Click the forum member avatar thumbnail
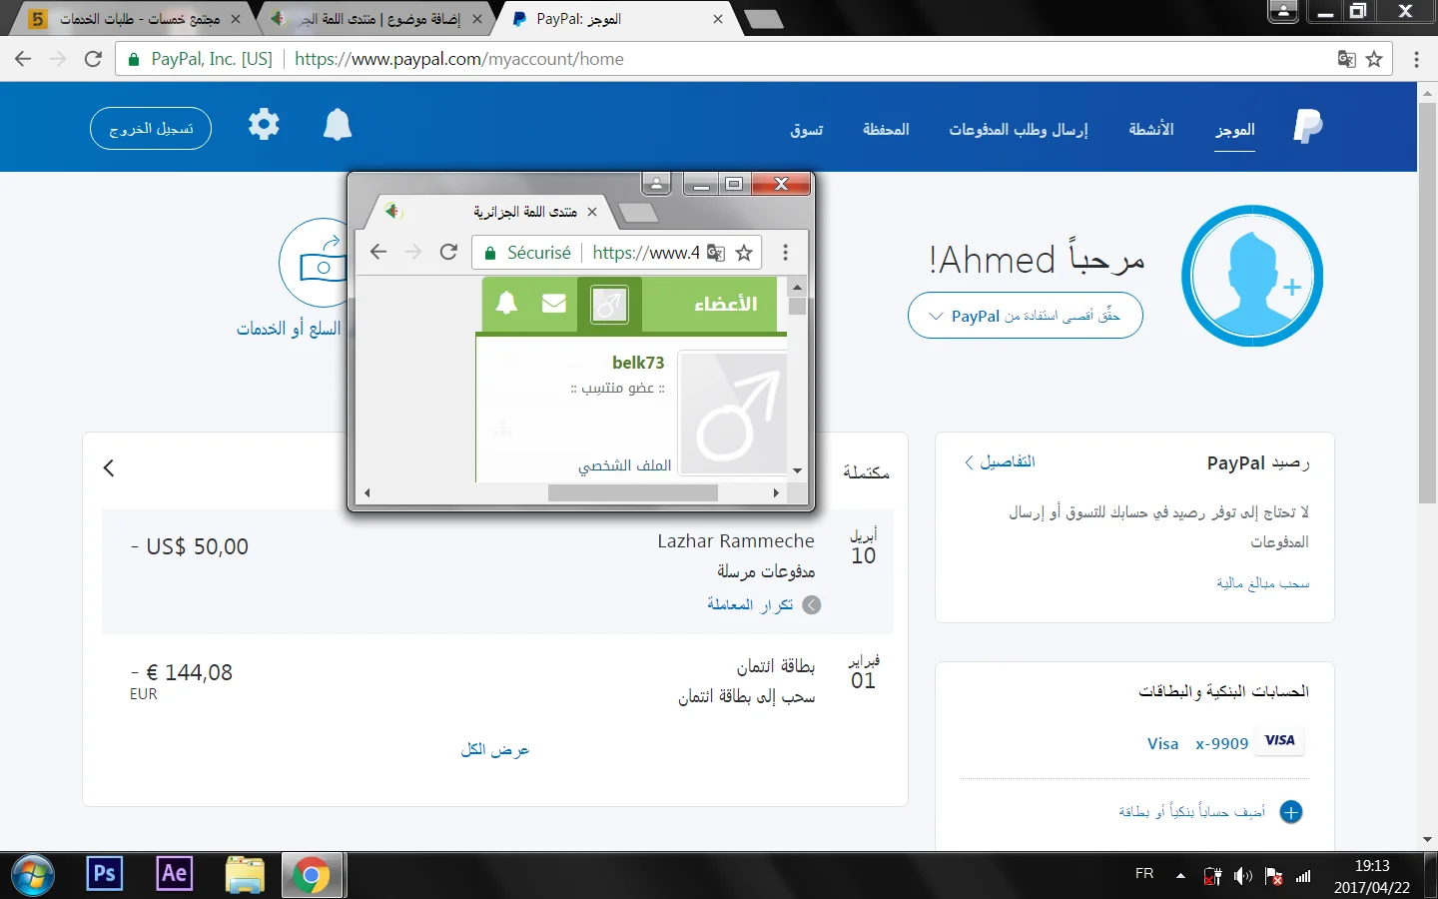Screen dimensions: 1438x899 733,413
